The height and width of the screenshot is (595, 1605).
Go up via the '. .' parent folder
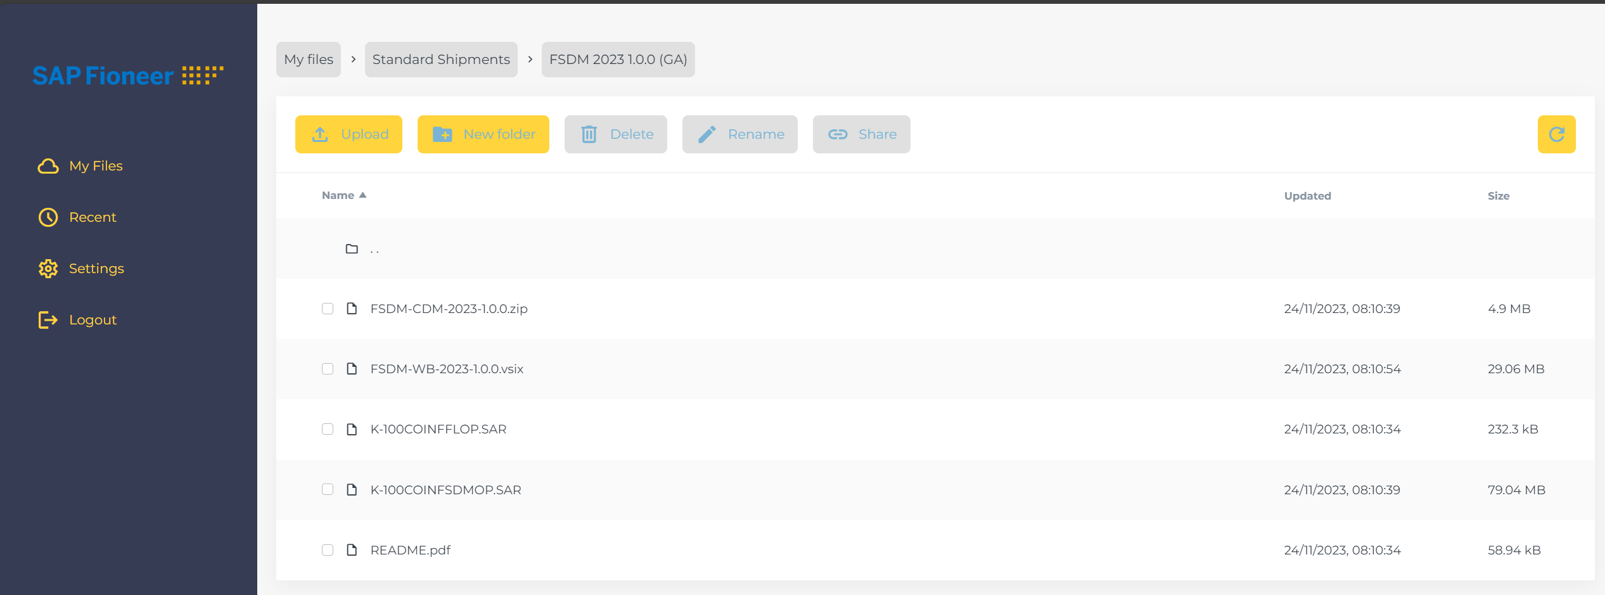pos(374,250)
